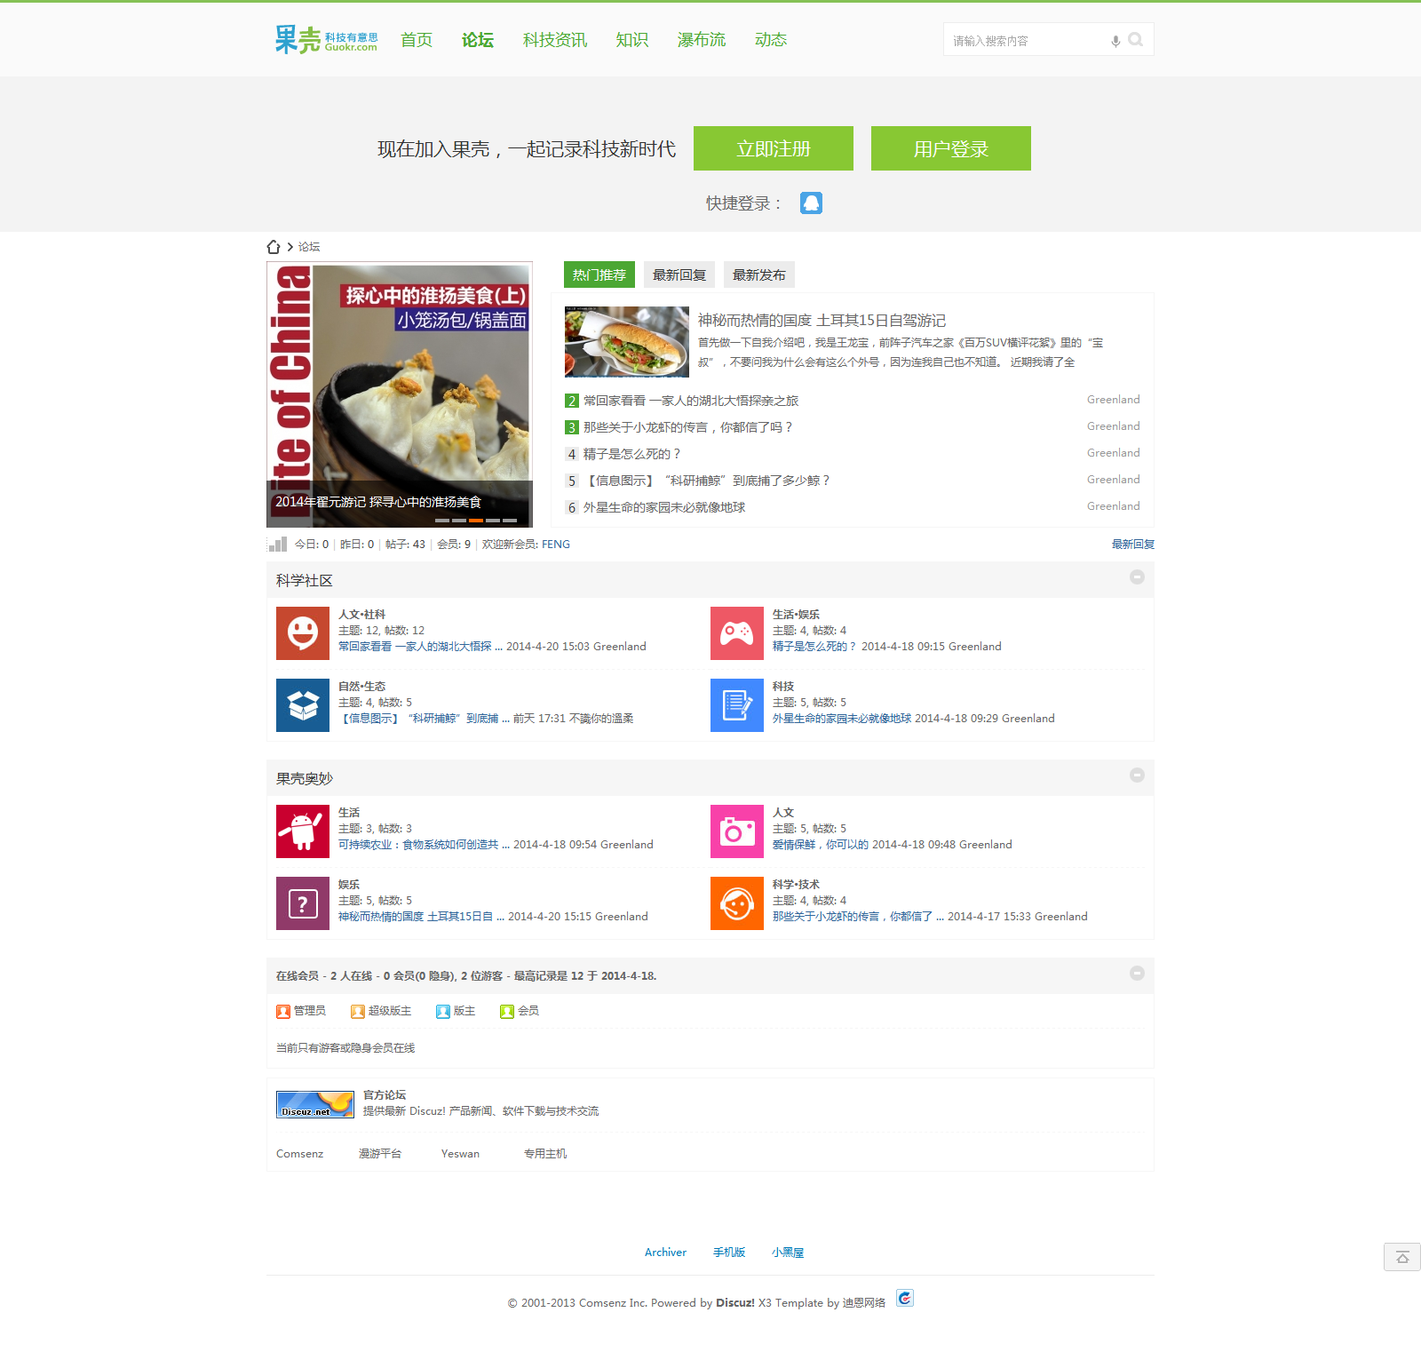The height and width of the screenshot is (1360, 1421).
Task: Click the 漫游平台 friend link
Action: tap(380, 1154)
